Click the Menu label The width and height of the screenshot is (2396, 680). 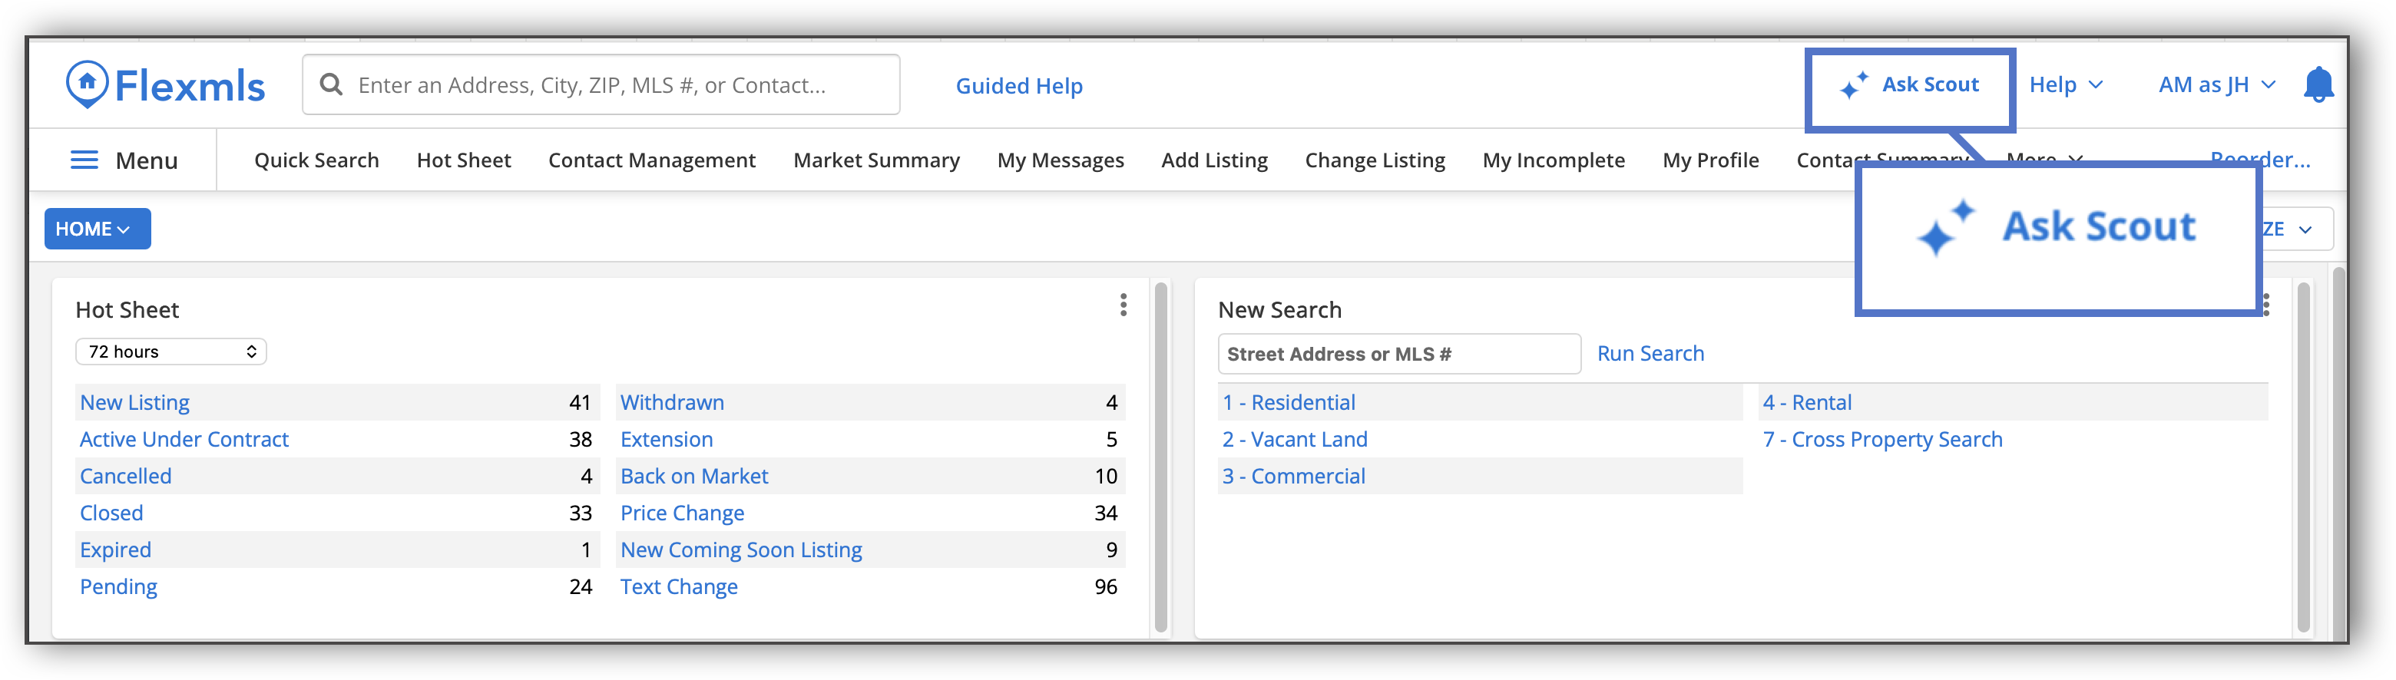(x=146, y=160)
